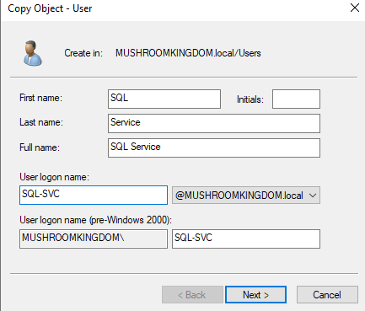
Task: Open the @MUSHROOMKINGDOM.local domain dropdown
Action: tap(246, 196)
